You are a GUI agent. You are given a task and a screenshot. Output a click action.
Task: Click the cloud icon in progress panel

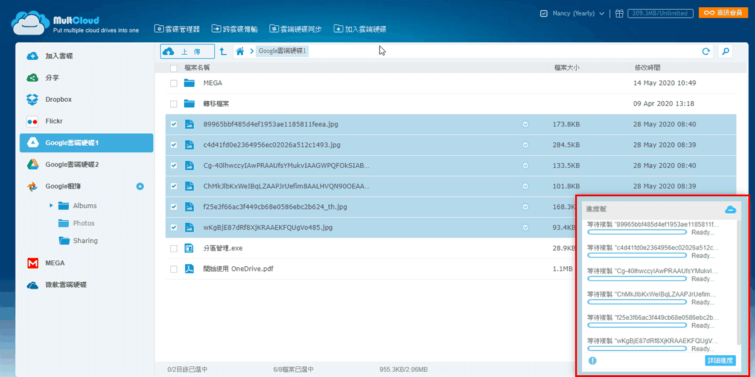coord(730,209)
